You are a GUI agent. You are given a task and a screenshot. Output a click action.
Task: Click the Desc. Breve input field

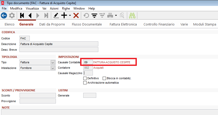click(x=59, y=50)
